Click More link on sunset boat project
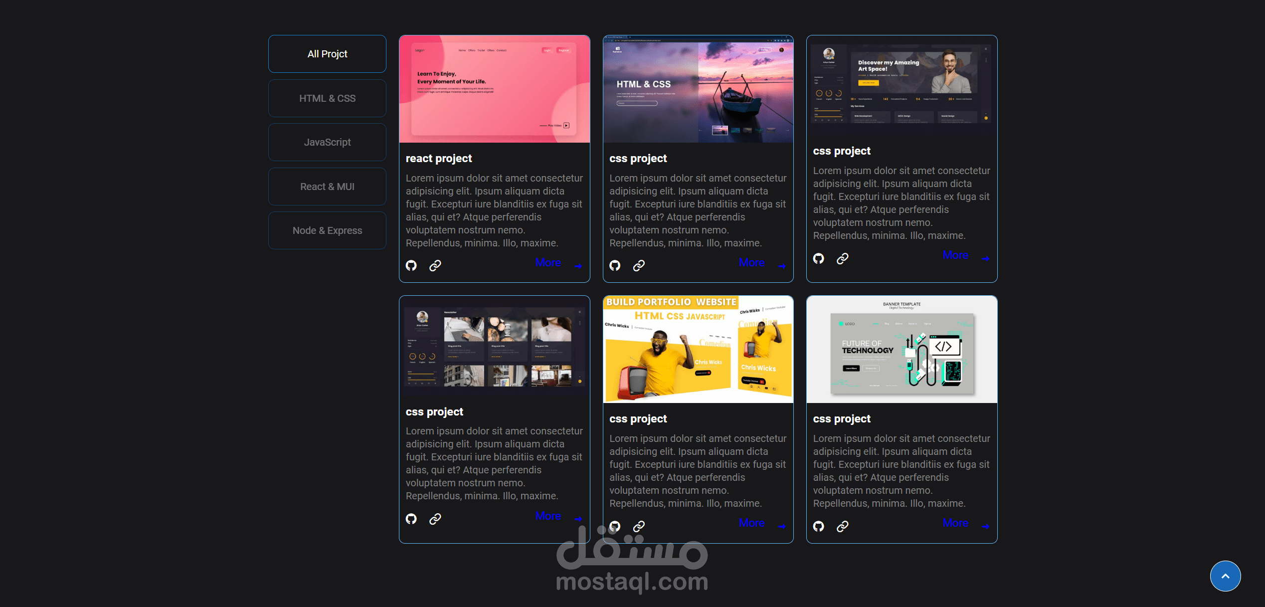The height and width of the screenshot is (607, 1265). [751, 262]
